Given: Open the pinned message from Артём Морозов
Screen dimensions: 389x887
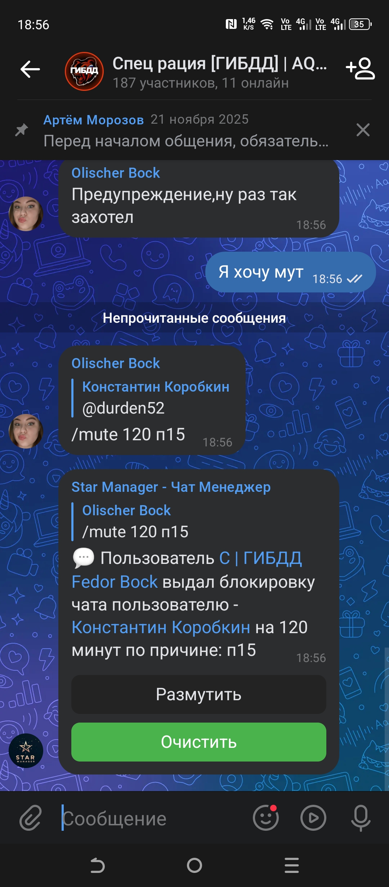Looking at the screenshot, I should (x=186, y=130).
